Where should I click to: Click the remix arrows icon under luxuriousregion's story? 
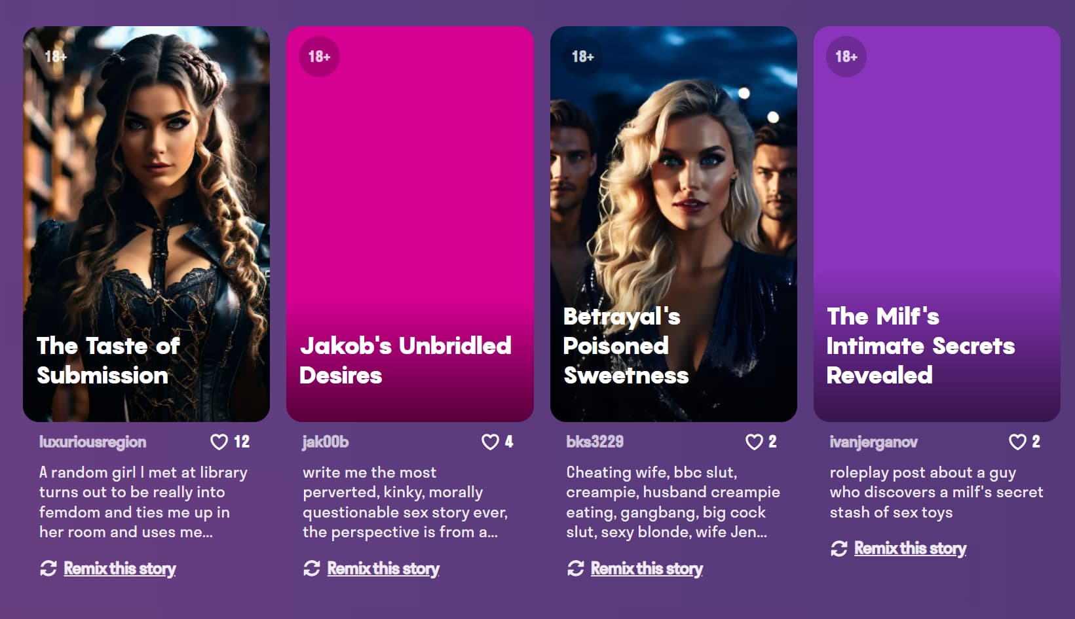[48, 569]
